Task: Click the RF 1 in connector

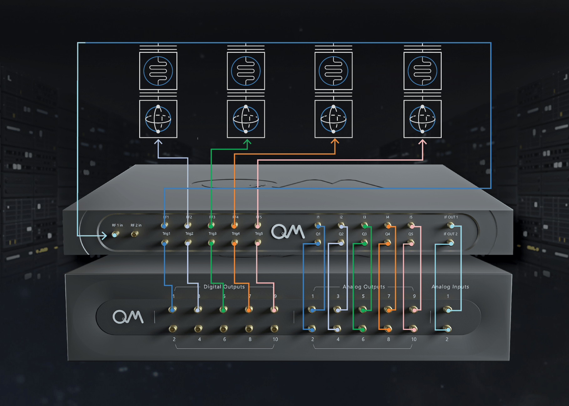Action: [x=115, y=234]
